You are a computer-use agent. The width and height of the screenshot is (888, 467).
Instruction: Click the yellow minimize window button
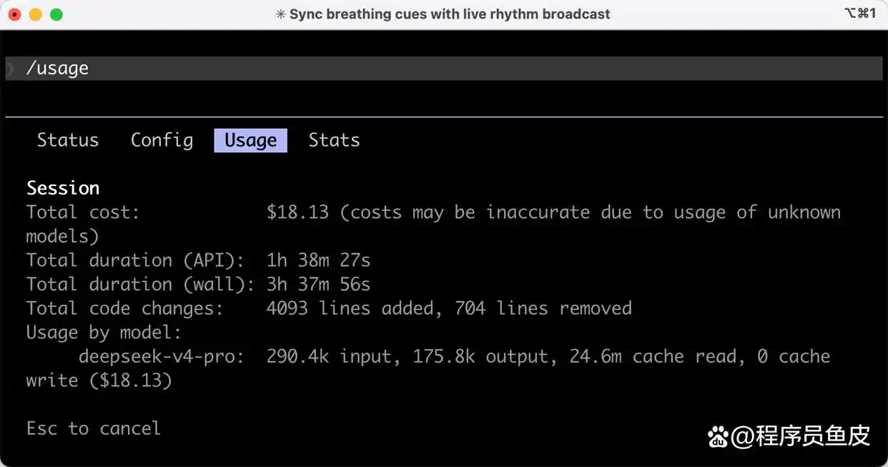point(35,14)
